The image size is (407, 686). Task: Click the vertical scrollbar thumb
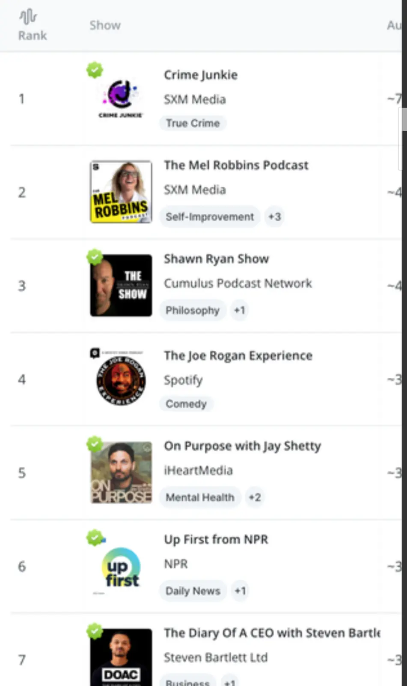(x=404, y=119)
